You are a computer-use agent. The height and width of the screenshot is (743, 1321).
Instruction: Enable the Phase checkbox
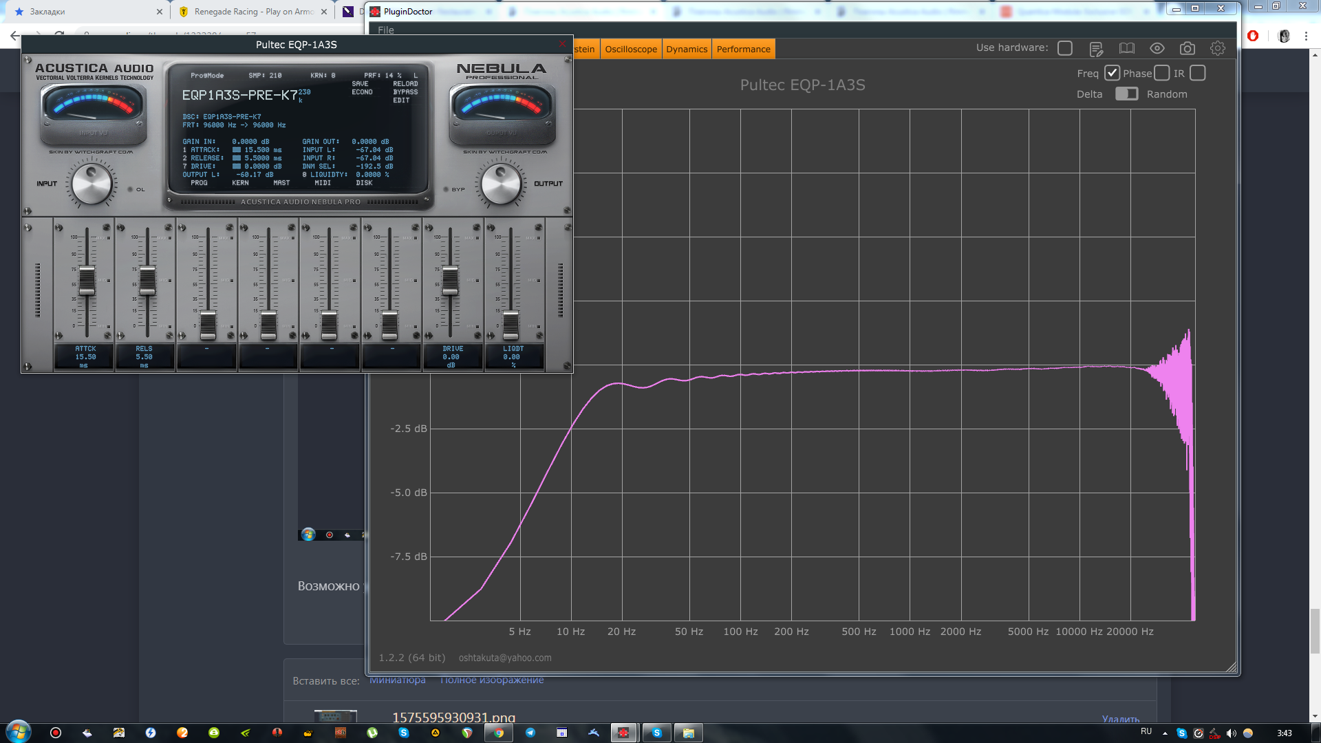coord(1161,73)
